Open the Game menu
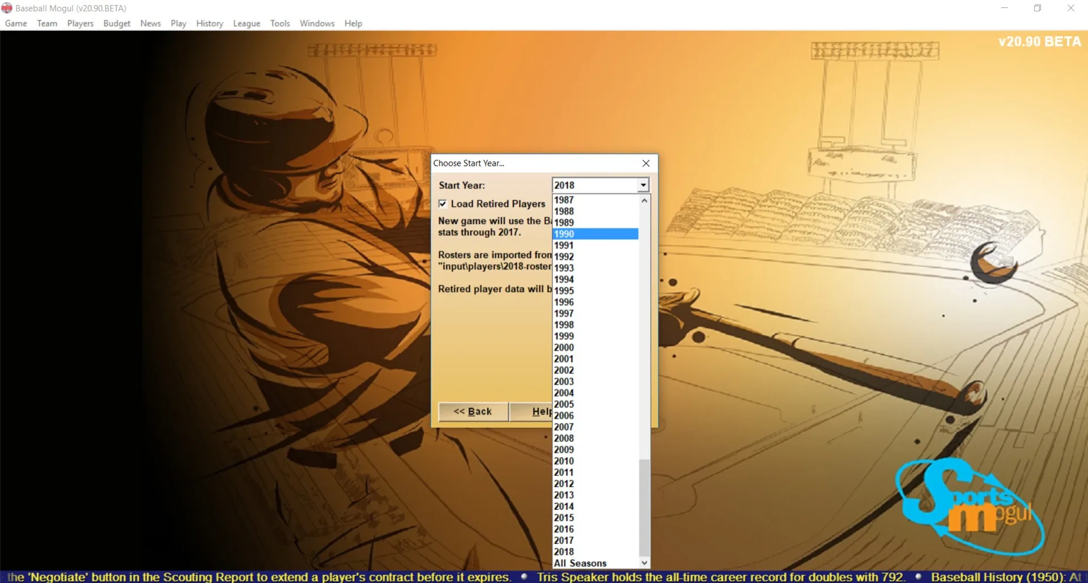This screenshot has height=583, width=1088. point(16,23)
